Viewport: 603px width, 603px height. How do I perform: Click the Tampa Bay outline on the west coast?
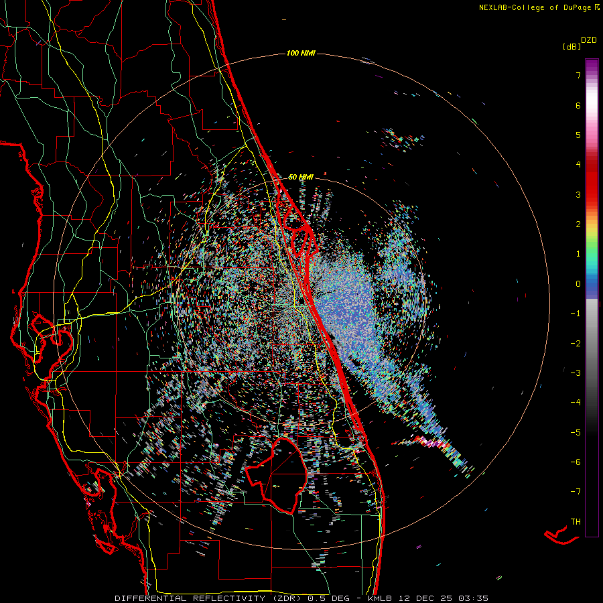[x=52, y=340]
